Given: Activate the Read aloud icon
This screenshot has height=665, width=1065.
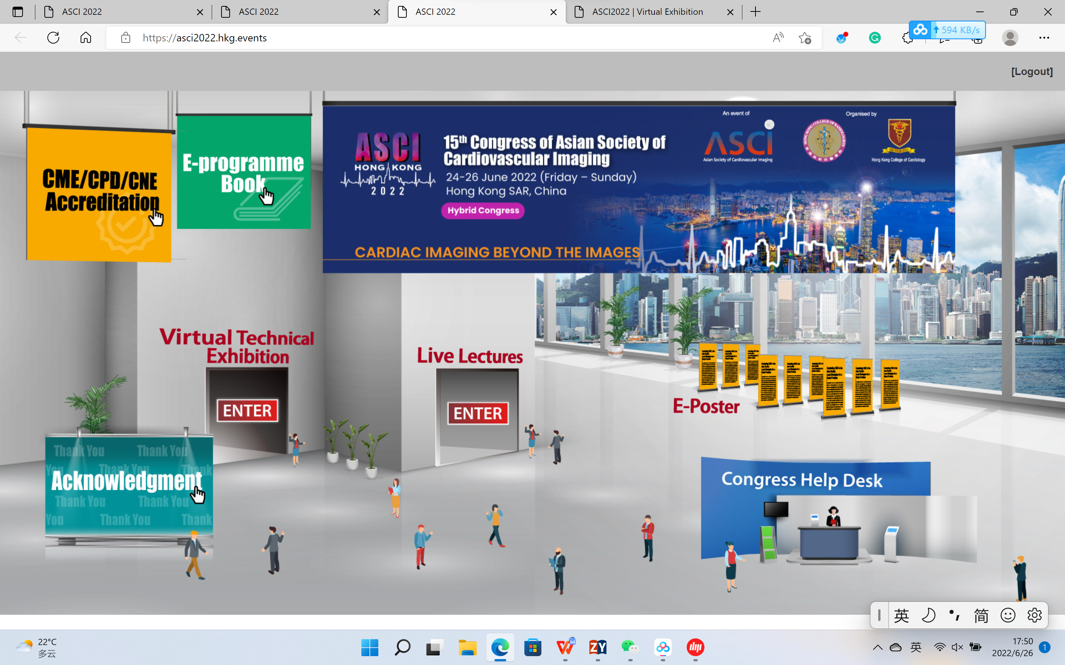Looking at the screenshot, I should [778, 38].
